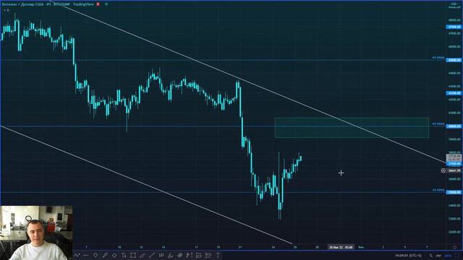This screenshot has width=463, height=260.
Task: Select the short position tool
Action: point(208,255)
